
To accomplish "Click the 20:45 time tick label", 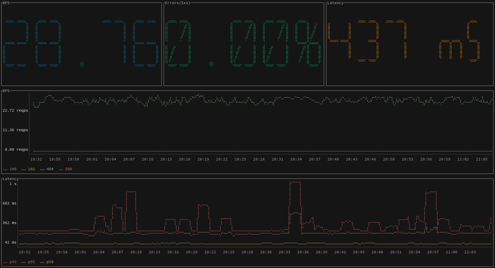I will (359, 252).
